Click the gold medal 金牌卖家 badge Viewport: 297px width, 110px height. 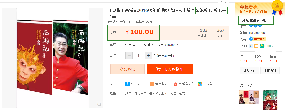277,7
